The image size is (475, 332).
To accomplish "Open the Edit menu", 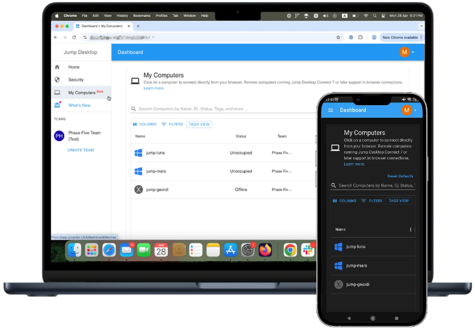I will pos(95,16).
